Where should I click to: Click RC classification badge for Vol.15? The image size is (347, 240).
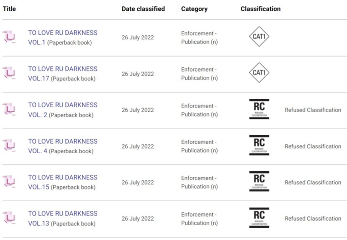(259, 182)
